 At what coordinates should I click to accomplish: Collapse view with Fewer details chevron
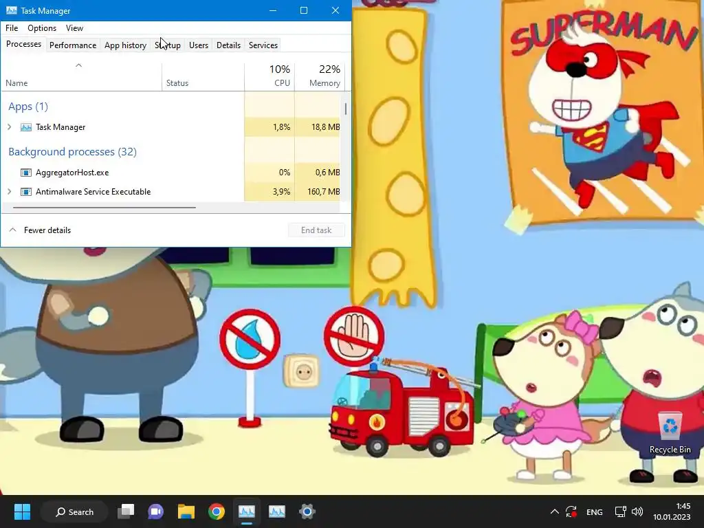(13, 230)
